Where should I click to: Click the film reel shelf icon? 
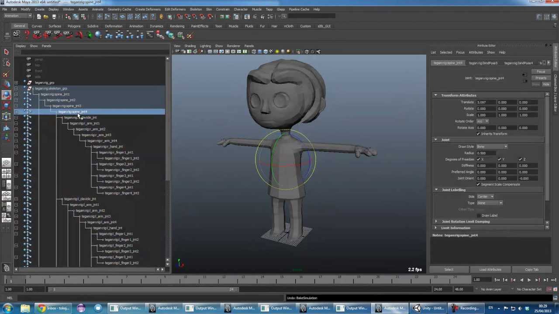[16, 35]
